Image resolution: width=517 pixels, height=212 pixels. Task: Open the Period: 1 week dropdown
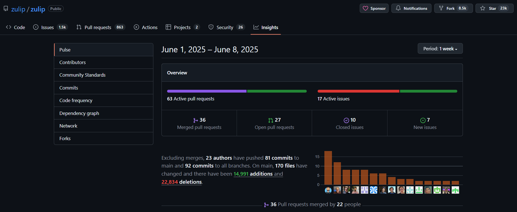[440, 49]
